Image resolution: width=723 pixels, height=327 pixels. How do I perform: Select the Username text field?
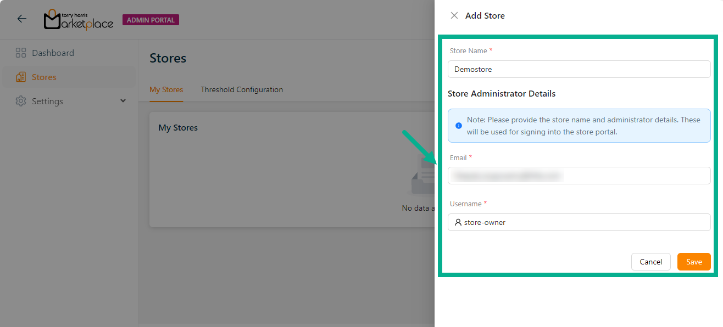[x=585, y=223]
